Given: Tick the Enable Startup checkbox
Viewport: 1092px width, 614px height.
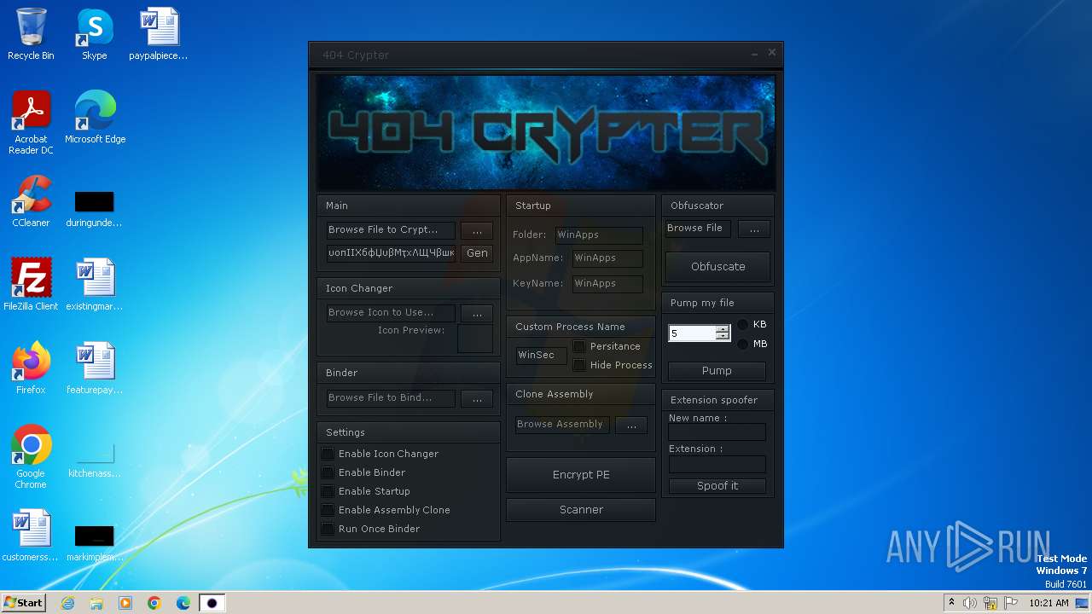Looking at the screenshot, I should pyautogui.click(x=328, y=491).
